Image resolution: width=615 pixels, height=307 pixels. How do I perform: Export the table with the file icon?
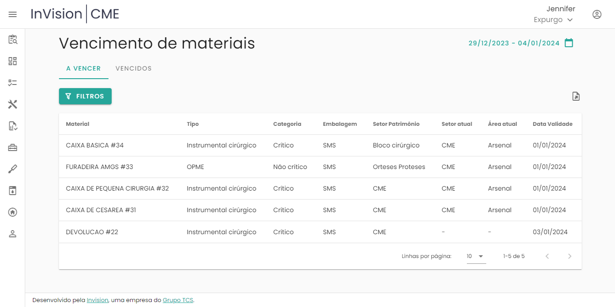[x=576, y=96]
